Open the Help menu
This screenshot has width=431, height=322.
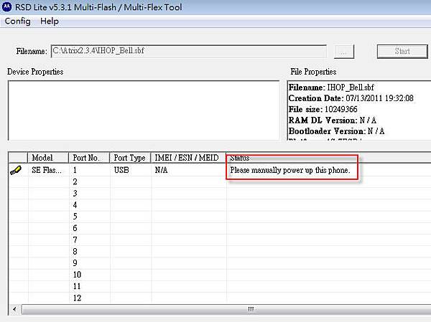50,21
